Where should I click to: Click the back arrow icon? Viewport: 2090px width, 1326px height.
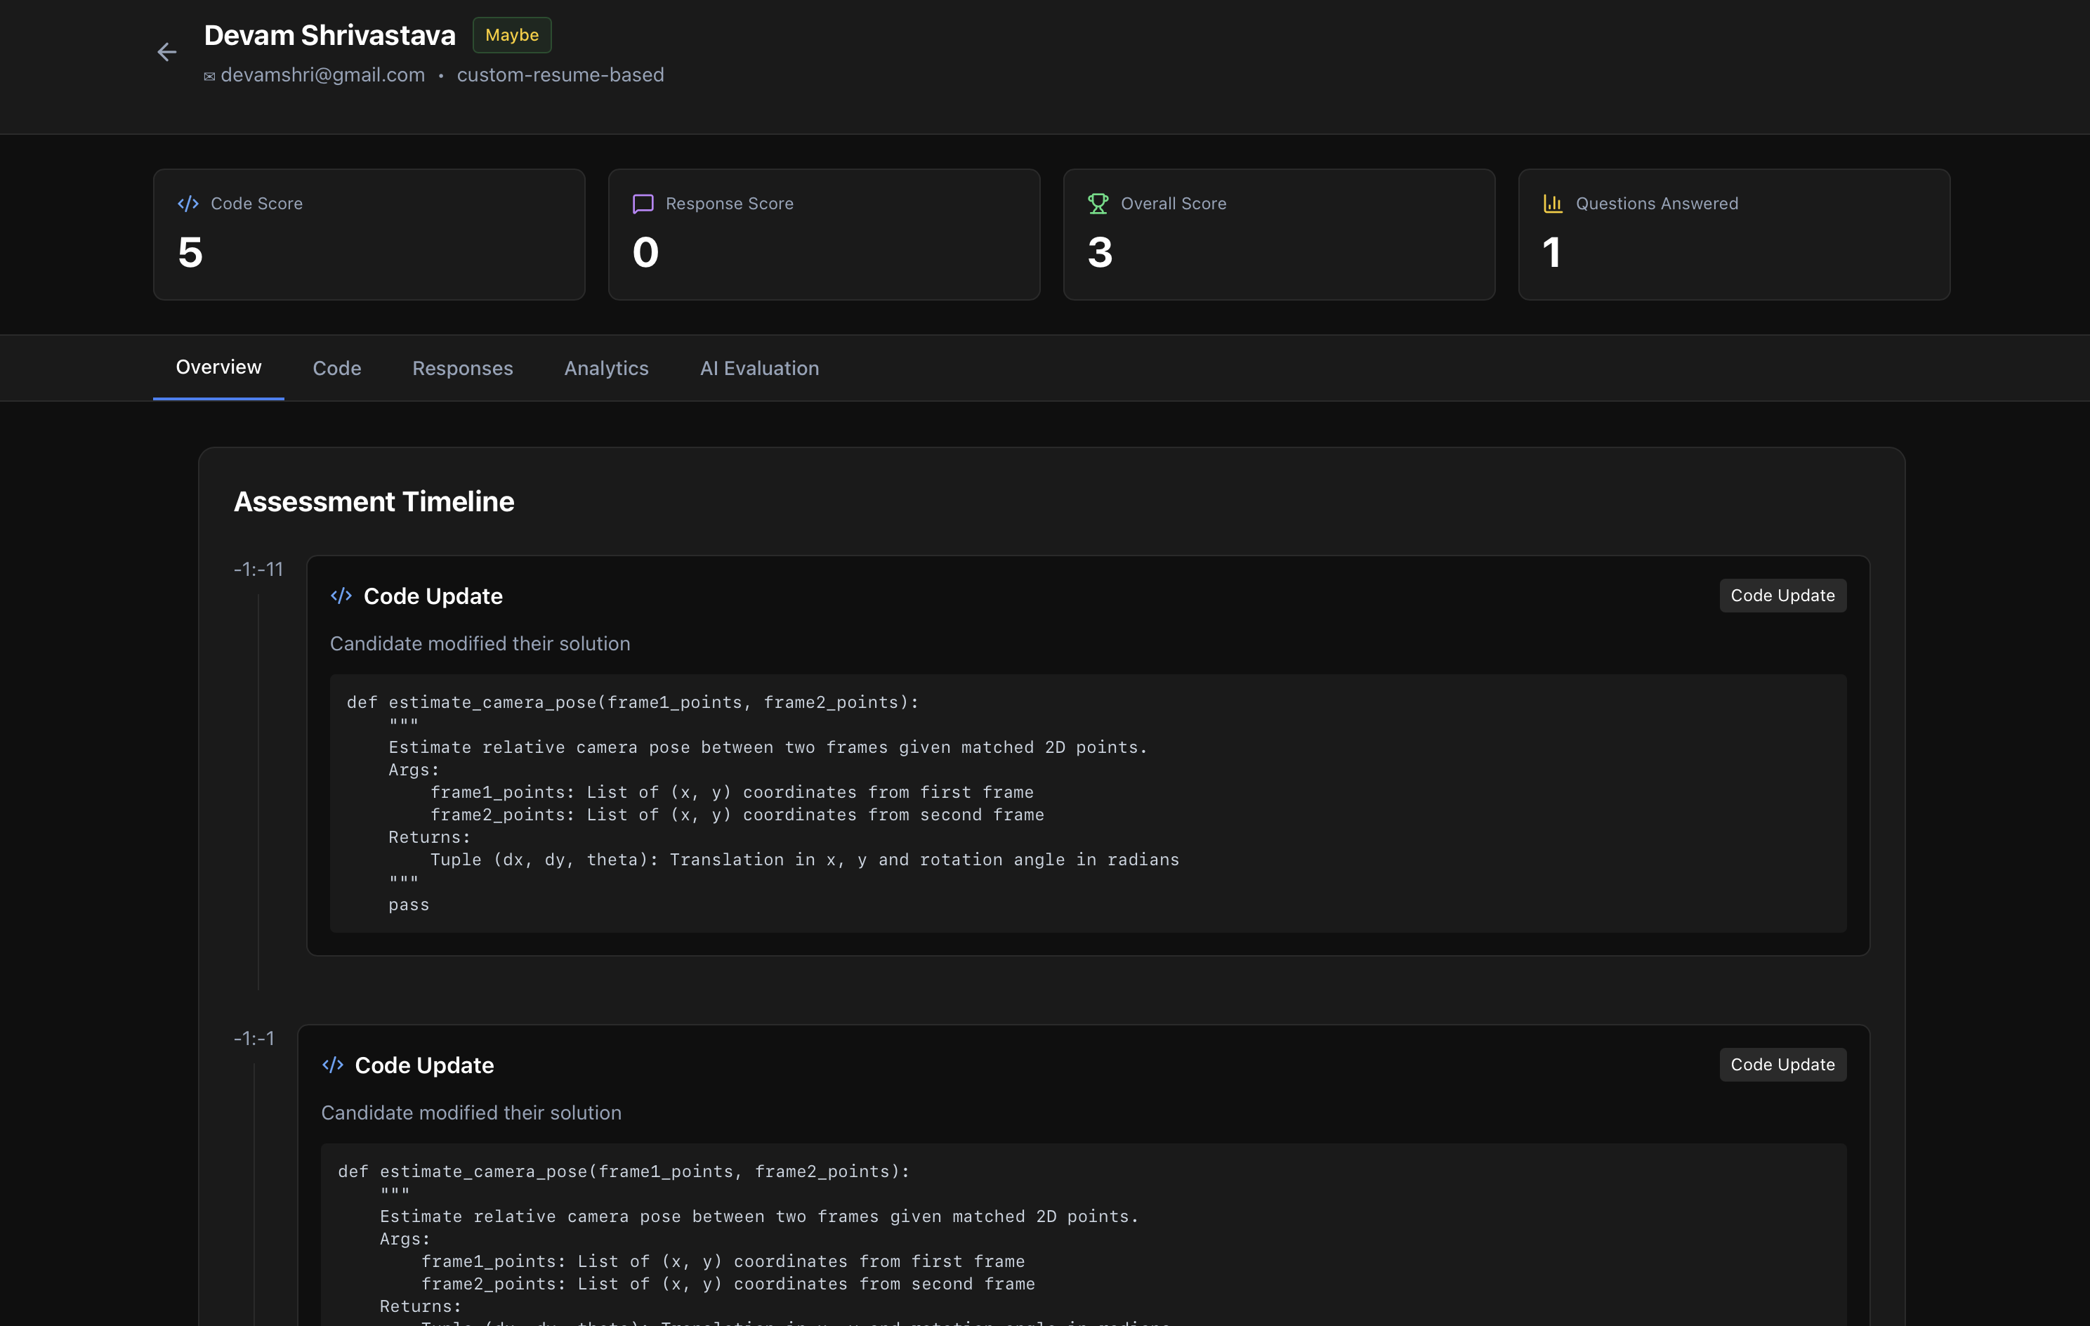[166, 53]
